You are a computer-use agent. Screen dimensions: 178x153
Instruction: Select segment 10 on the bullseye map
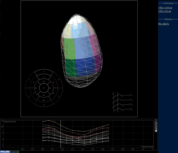point(44,100)
